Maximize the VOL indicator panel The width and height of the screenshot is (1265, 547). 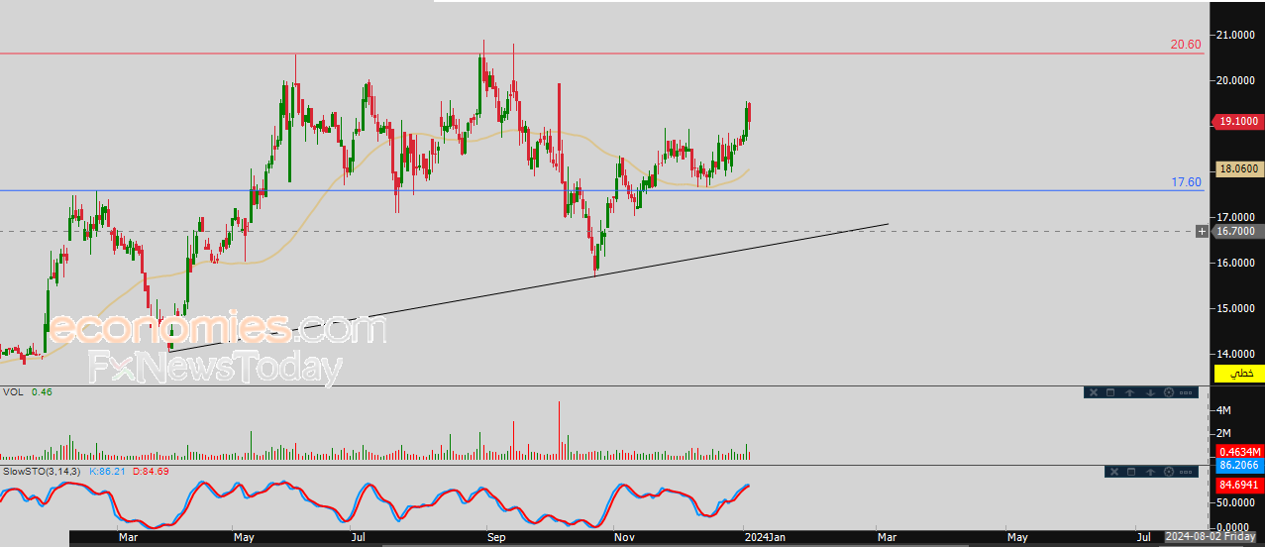tap(1111, 392)
